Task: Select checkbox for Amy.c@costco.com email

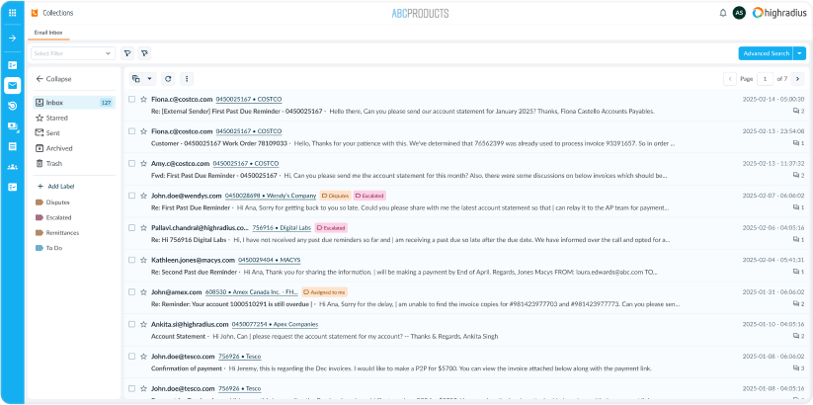Action: coord(131,163)
